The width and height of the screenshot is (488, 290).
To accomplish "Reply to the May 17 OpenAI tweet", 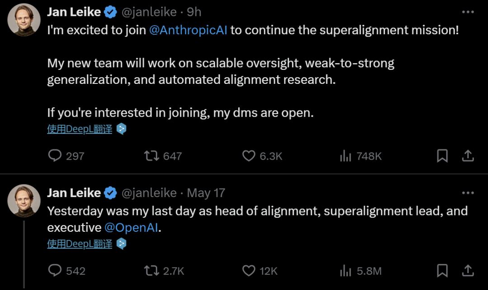I will point(55,271).
